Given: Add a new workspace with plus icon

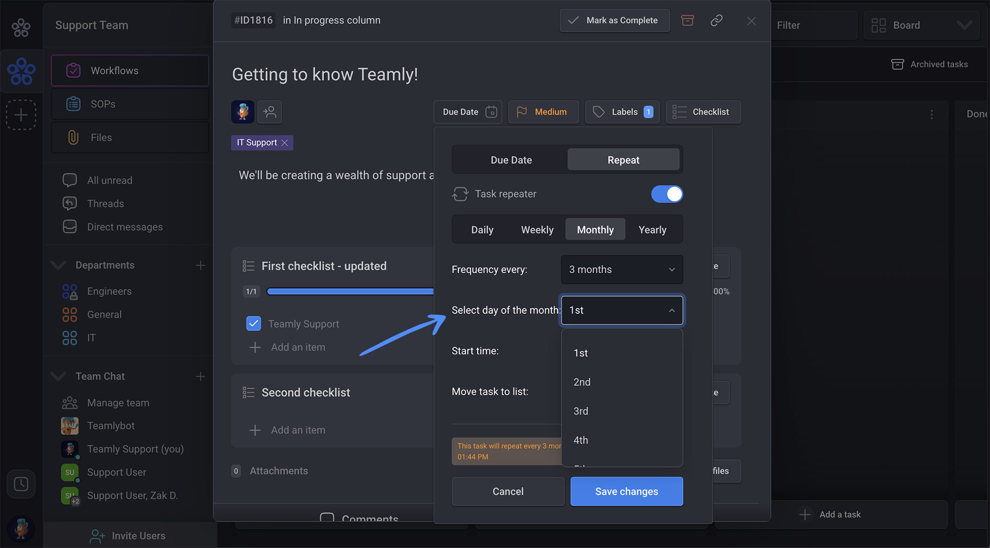Looking at the screenshot, I should coord(21,115).
